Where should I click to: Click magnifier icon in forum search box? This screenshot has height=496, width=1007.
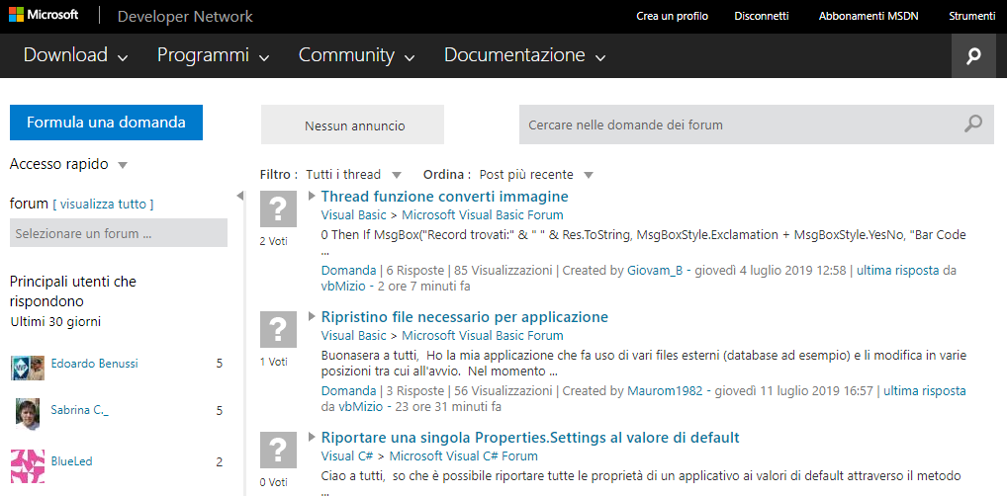coord(973,124)
